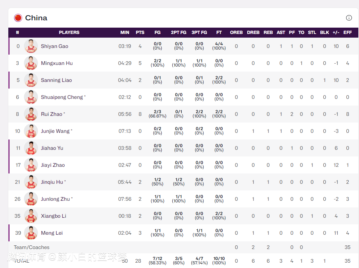359x268 pixels.
Task: Open Sanning Liao player name link
Action: [x=56, y=80]
